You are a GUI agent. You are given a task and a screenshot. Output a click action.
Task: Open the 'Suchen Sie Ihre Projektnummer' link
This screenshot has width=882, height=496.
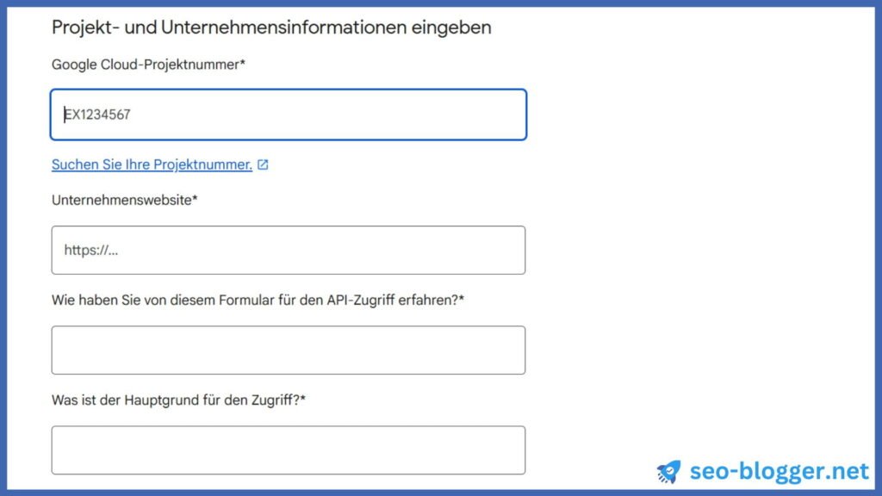pos(152,164)
